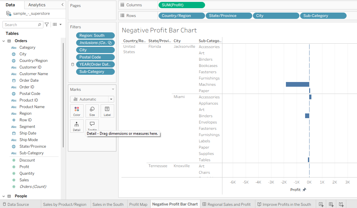Click the globe icon beside Postal Code
357x208 pixels.
coord(14,94)
